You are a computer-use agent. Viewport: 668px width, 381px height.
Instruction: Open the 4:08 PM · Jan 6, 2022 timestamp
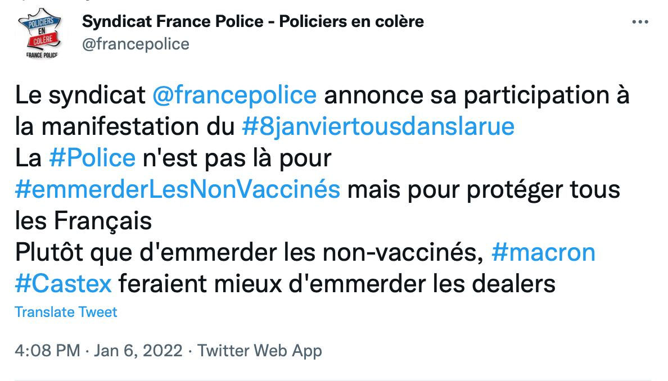(99, 351)
